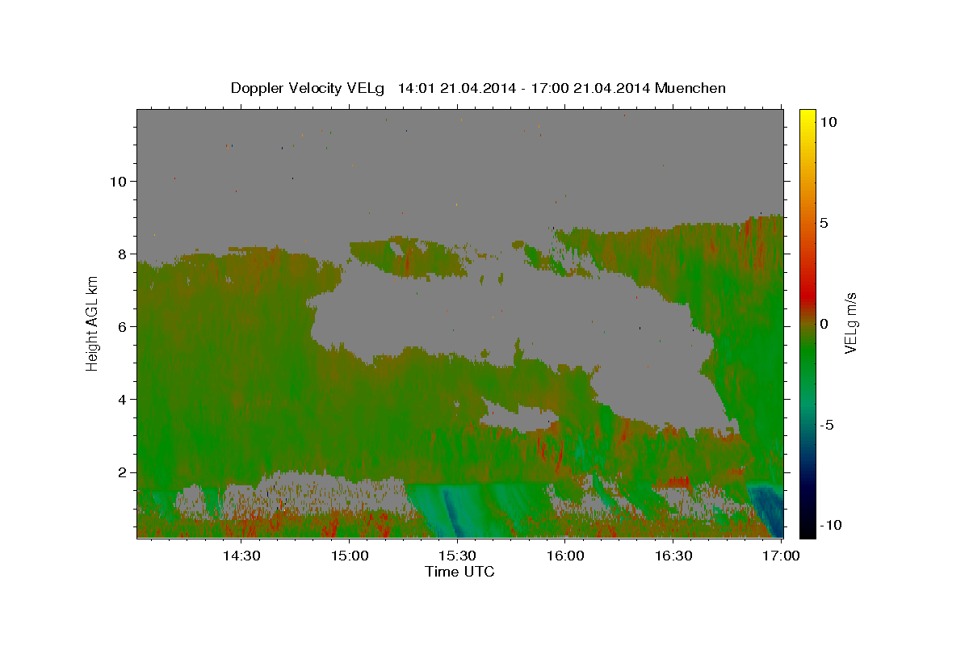This screenshot has width=969, height=646.
Task: Click the 'VELg m/s' colorbar label
Action: click(x=850, y=323)
